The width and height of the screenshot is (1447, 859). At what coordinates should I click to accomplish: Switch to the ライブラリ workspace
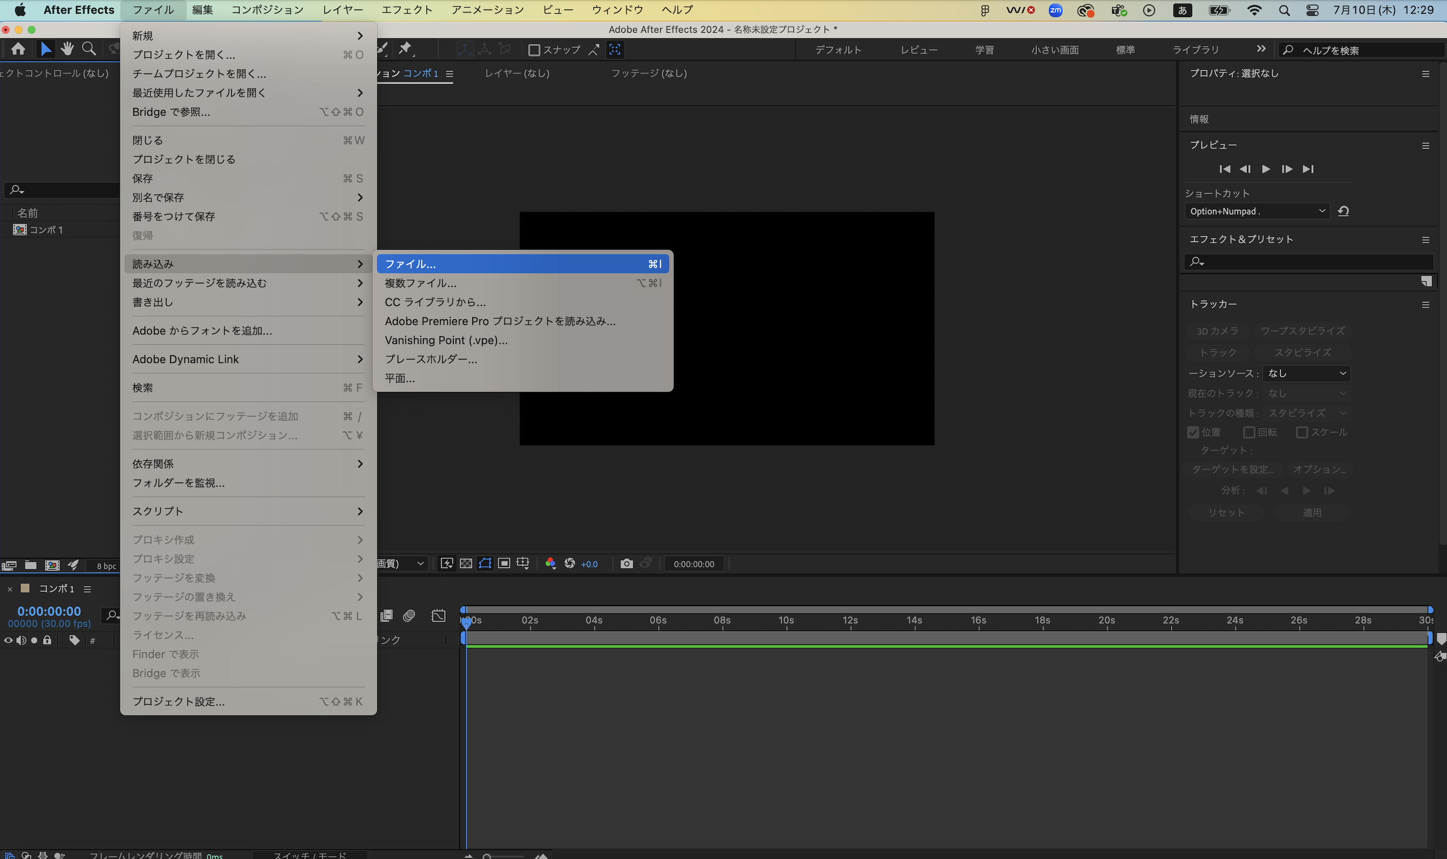[1195, 51]
